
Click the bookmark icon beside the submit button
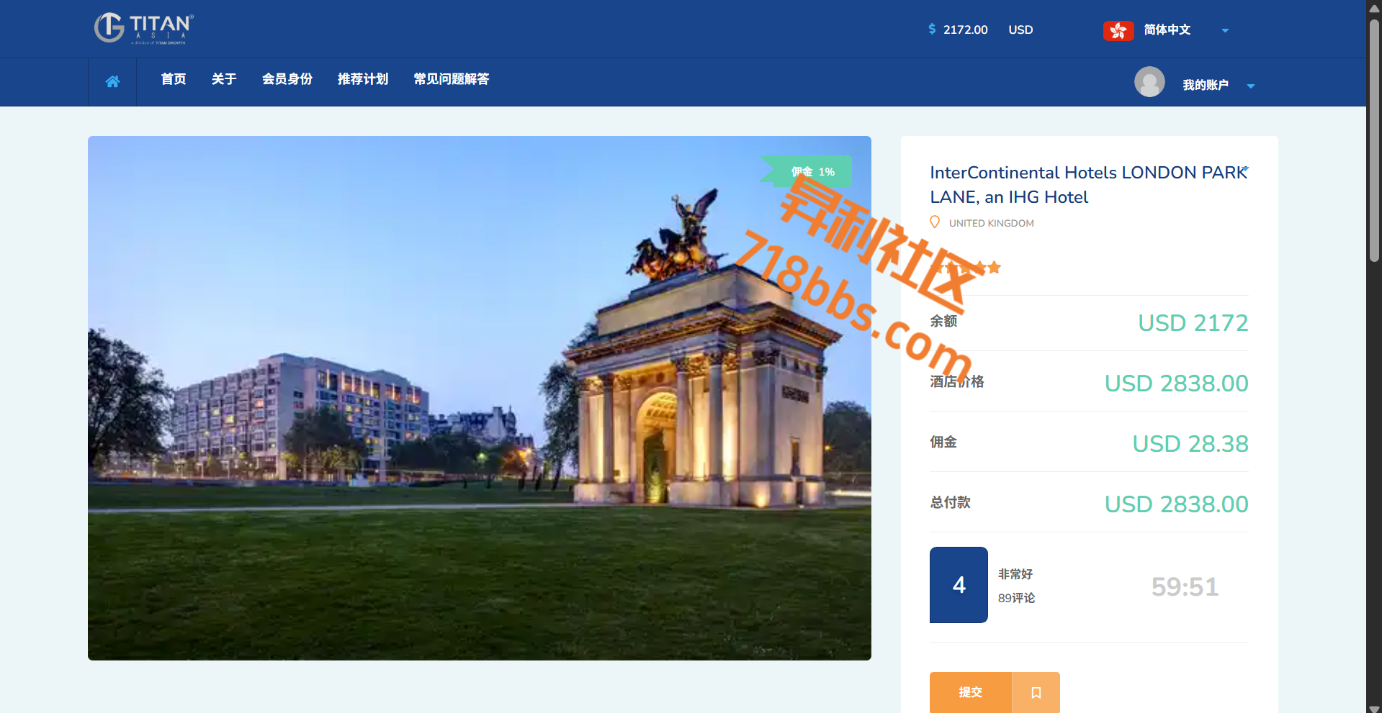tap(1036, 692)
